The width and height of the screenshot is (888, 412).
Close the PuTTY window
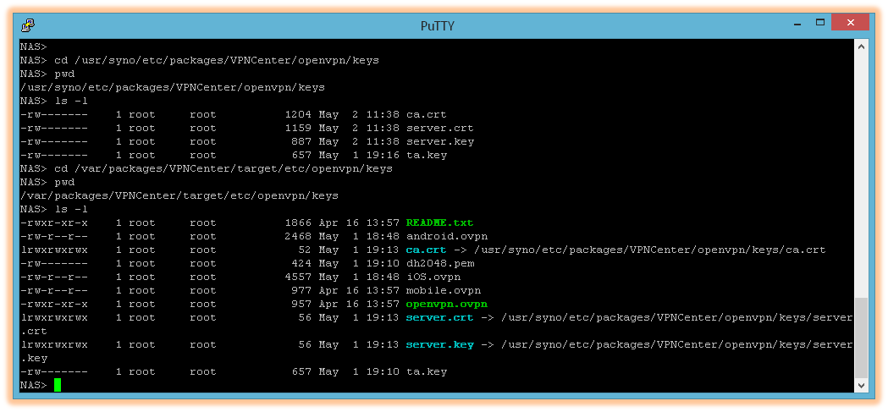click(850, 23)
